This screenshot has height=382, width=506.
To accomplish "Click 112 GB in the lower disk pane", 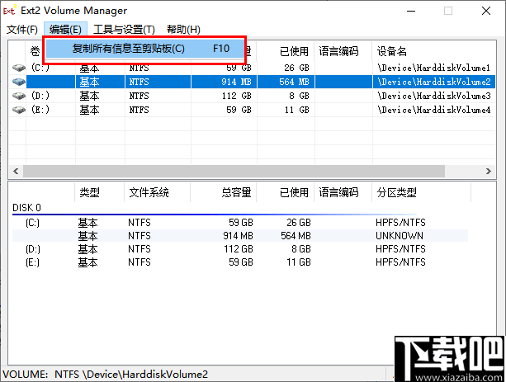I will (x=239, y=249).
